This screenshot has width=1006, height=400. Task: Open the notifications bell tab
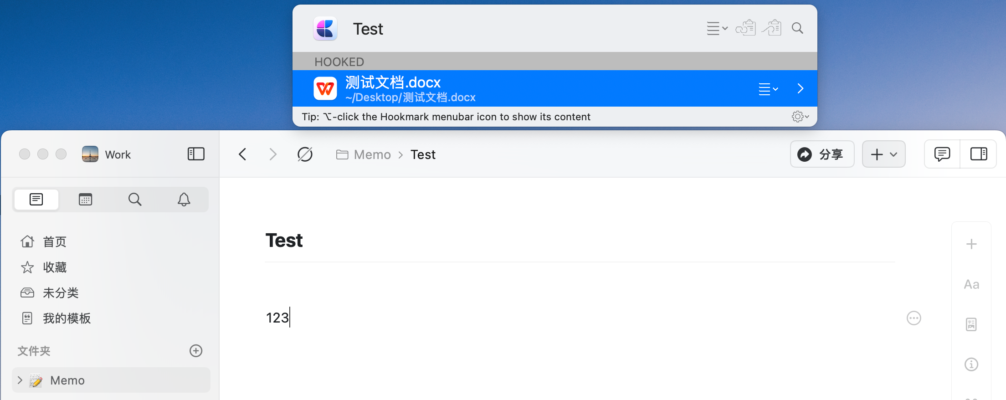click(x=184, y=199)
